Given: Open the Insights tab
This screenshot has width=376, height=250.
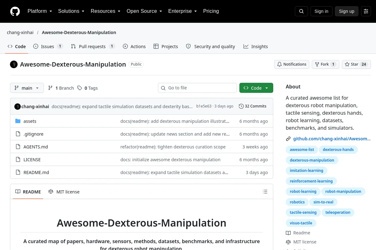Looking at the screenshot, I should [256, 47].
